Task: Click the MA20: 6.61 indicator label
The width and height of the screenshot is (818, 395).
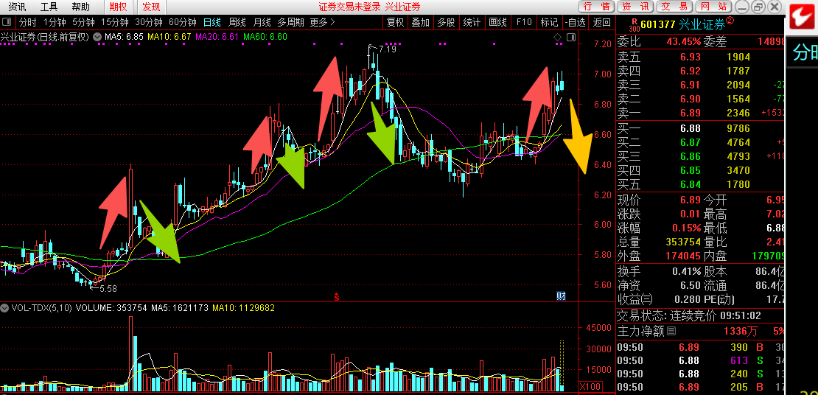Action: 217,37
